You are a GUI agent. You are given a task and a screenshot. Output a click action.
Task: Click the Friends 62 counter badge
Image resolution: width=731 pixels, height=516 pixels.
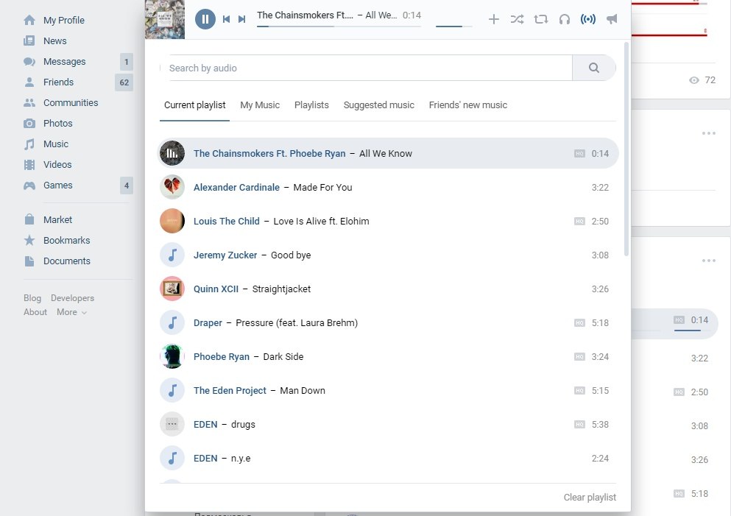[x=124, y=82]
